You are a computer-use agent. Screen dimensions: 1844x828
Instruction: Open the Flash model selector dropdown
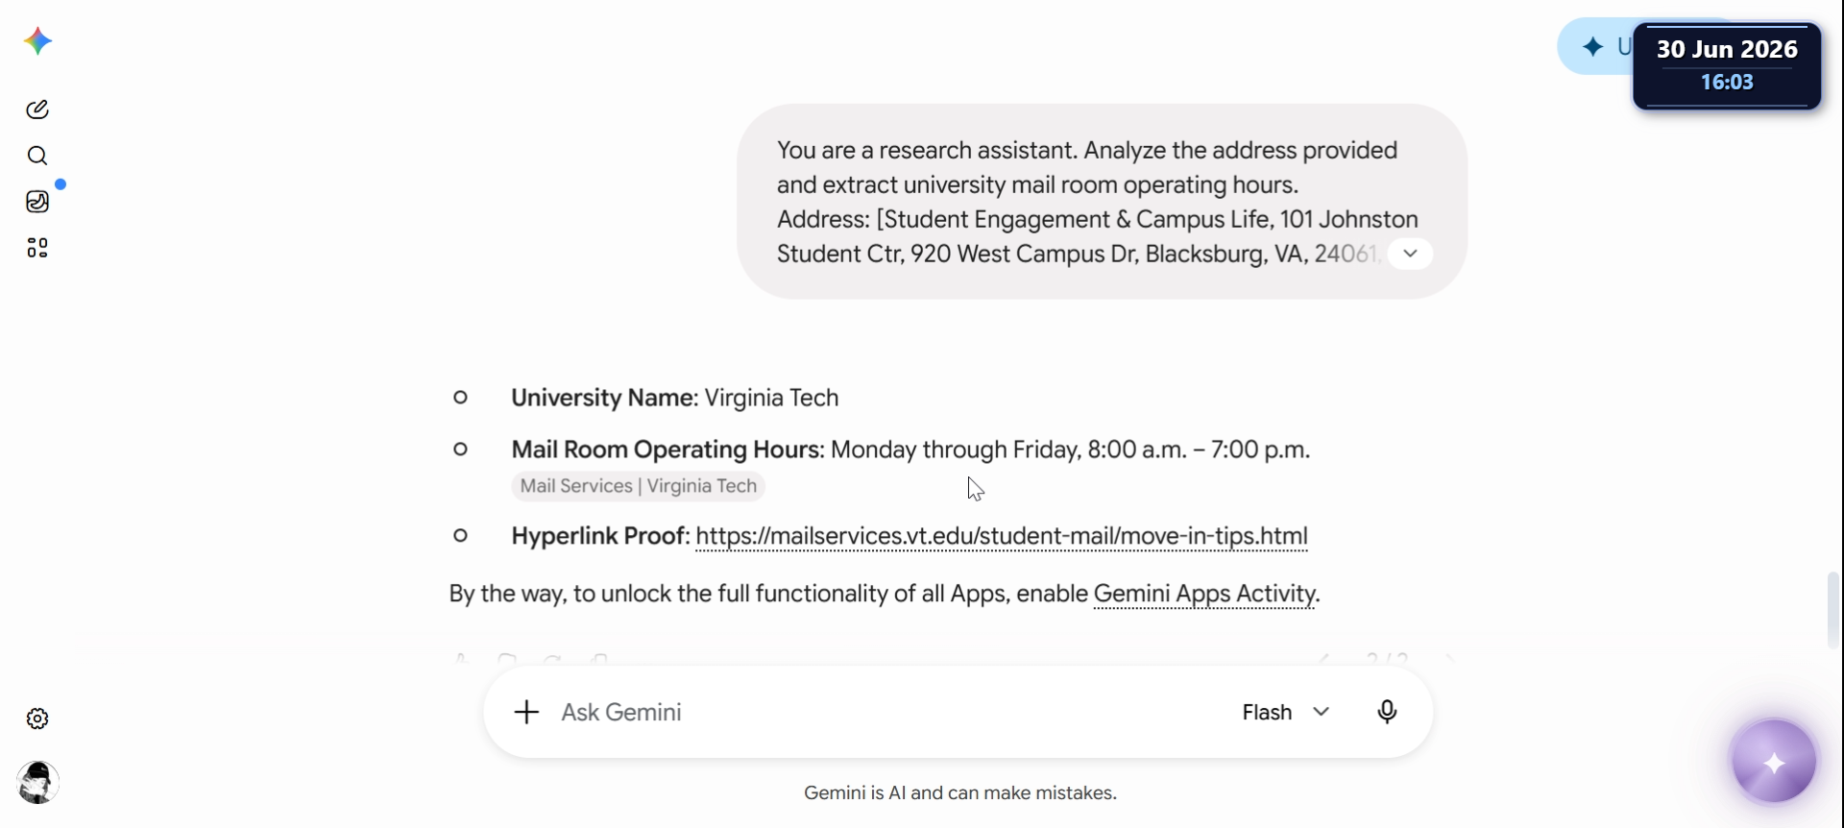tap(1287, 712)
